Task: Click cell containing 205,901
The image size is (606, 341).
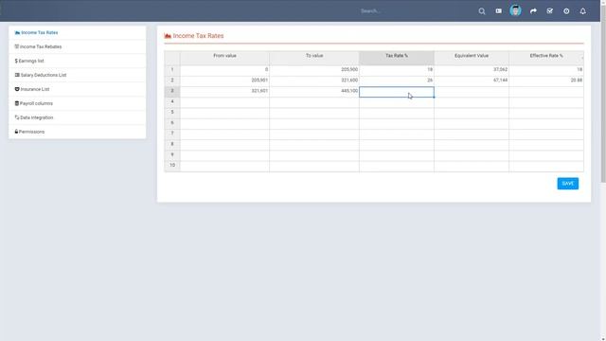Action: [x=224, y=81]
